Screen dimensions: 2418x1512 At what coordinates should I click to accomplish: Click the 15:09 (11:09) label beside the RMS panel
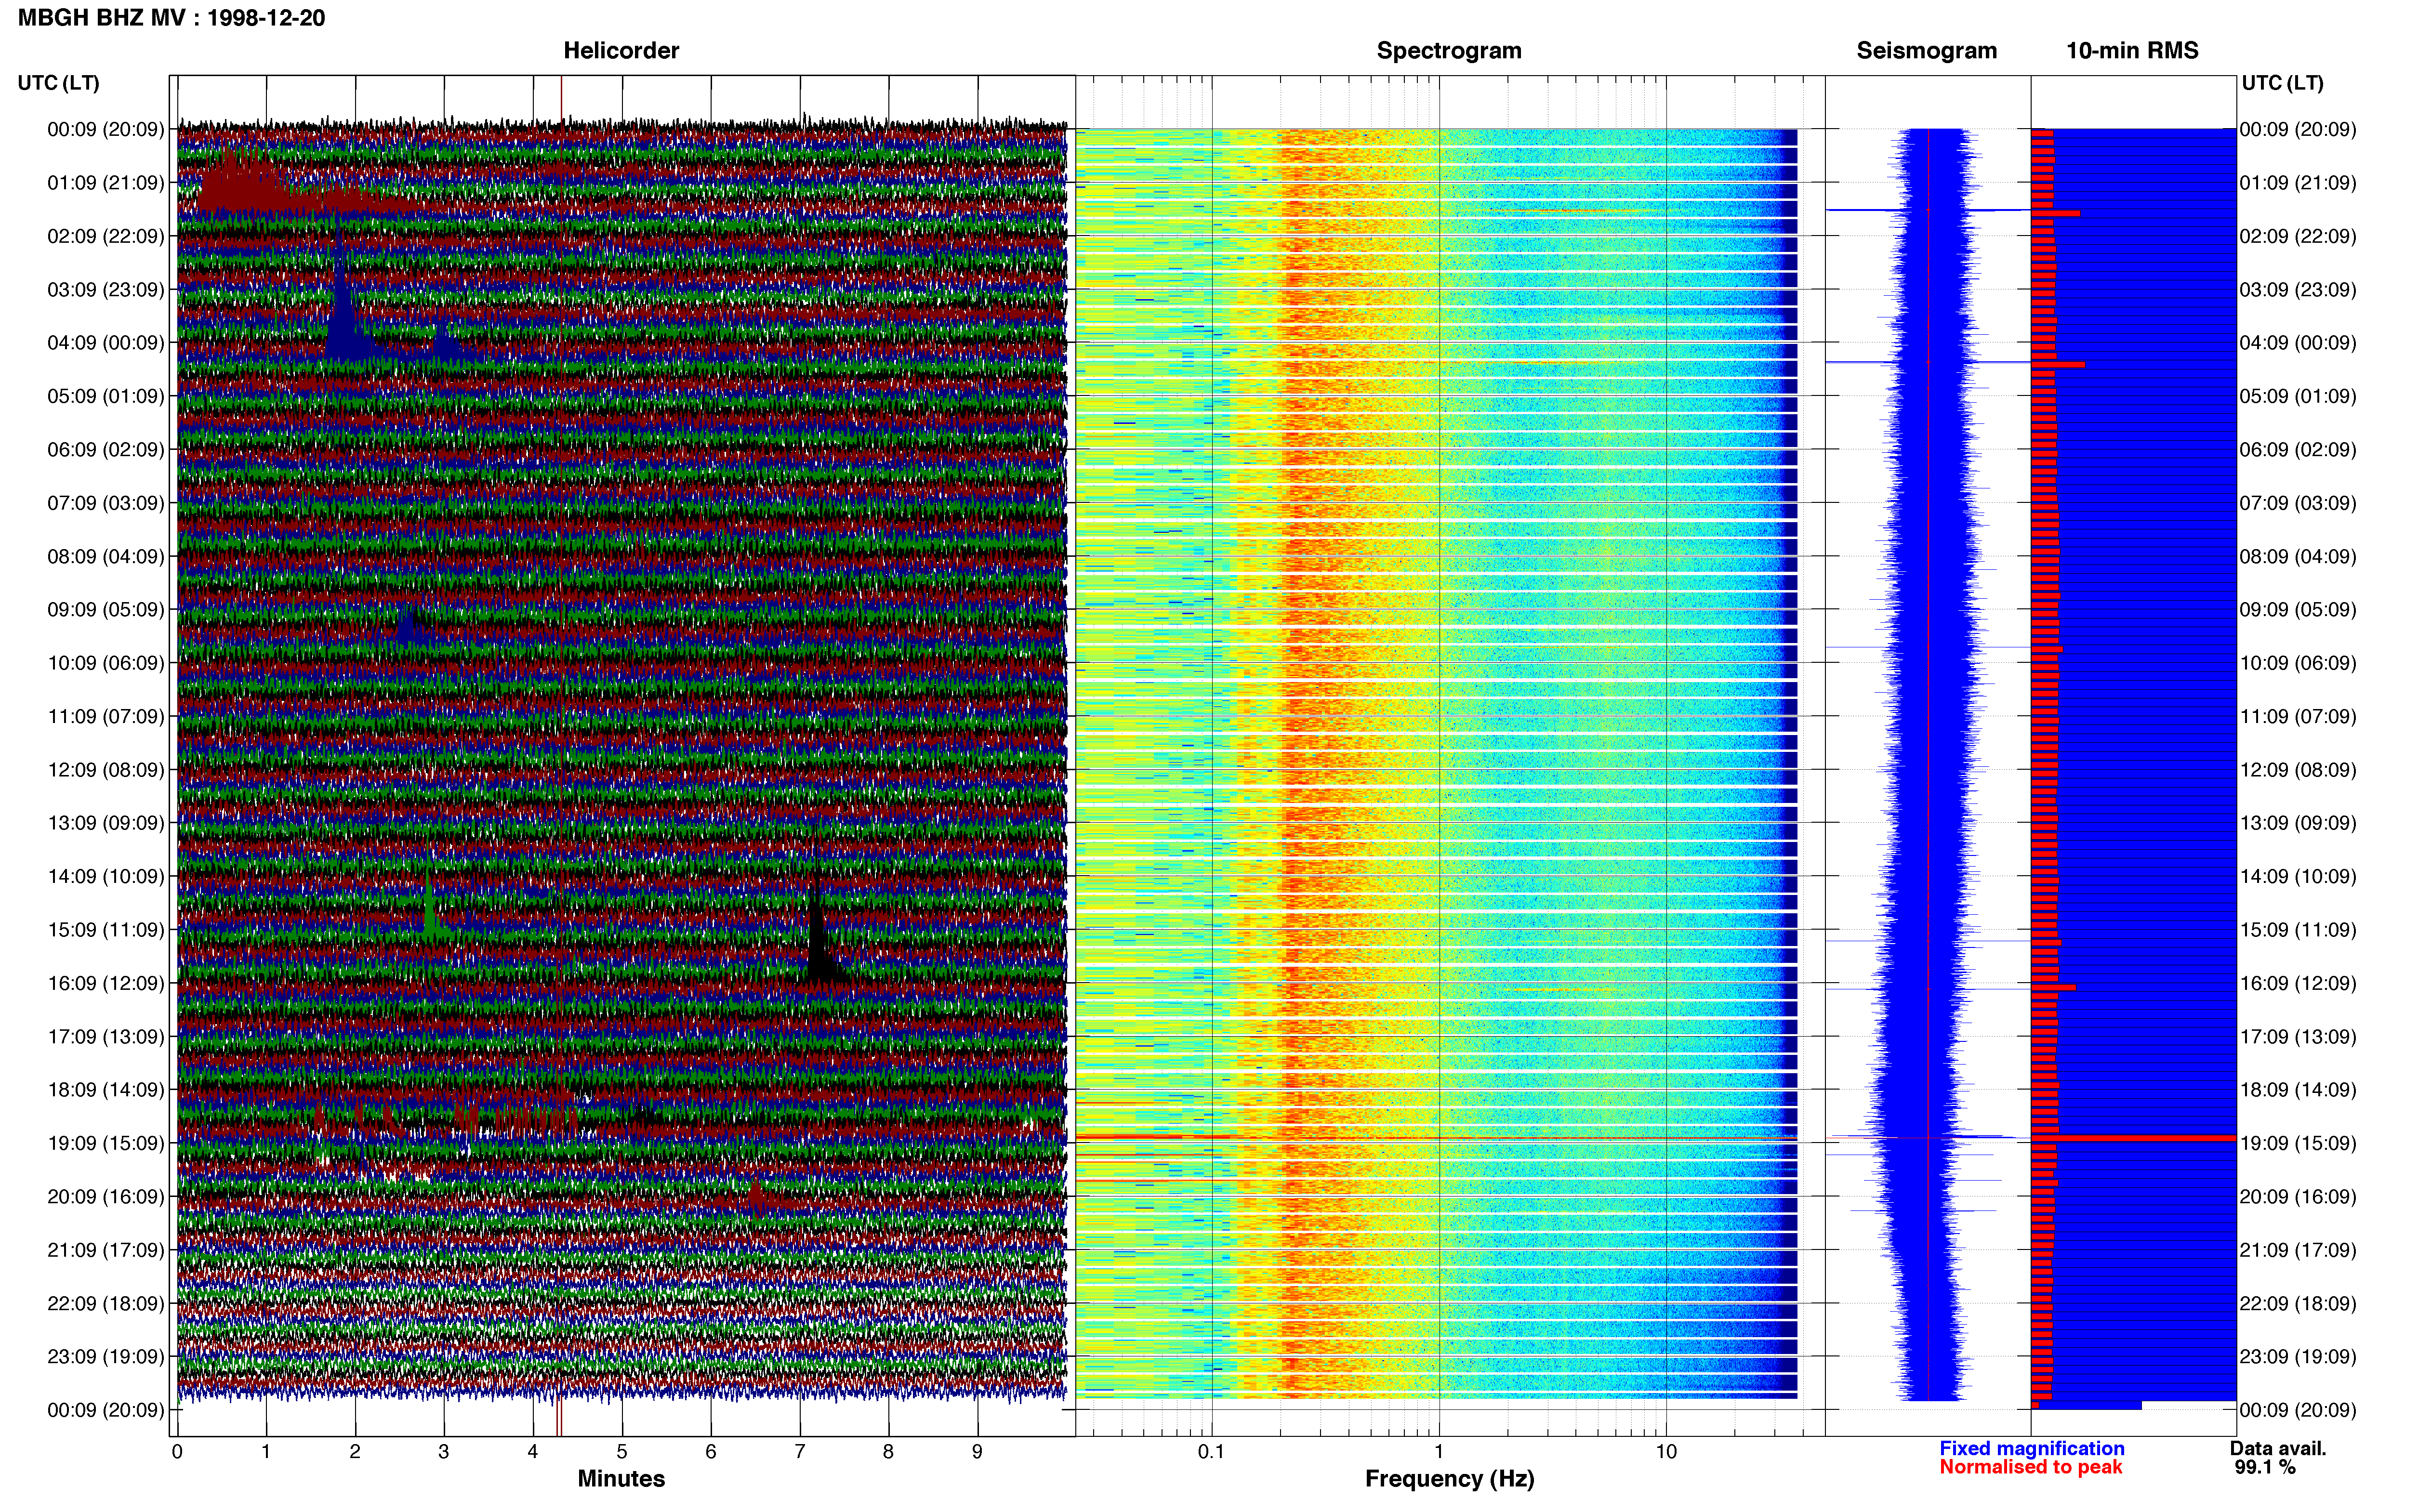(x=2298, y=930)
